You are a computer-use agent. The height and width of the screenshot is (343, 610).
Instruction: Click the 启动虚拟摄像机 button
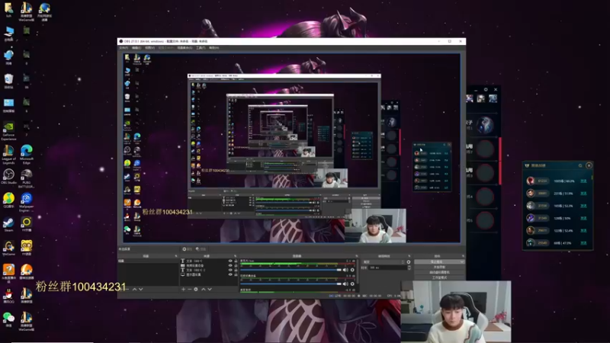[440, 272]
